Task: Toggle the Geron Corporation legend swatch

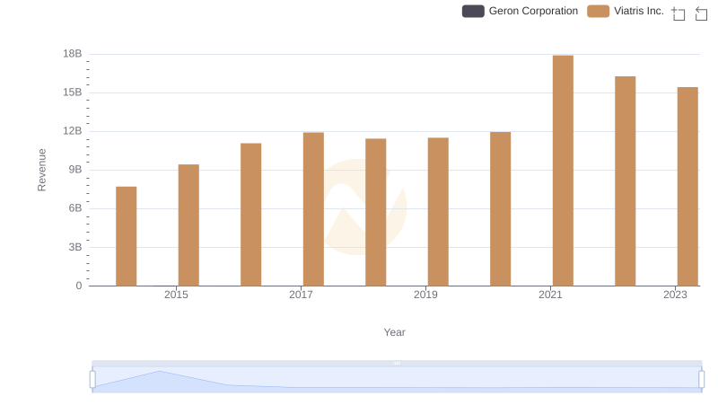Action: pos(473,11)
